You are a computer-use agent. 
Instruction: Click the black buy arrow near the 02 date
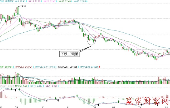tap(98, 105)
